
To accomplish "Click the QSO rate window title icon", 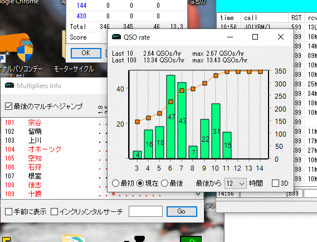I will [116, 37].
